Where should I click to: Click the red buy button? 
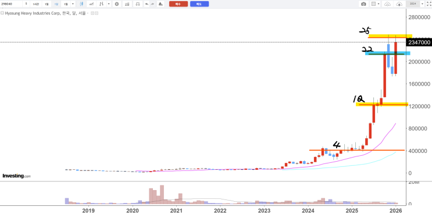(x=178, y=4)
